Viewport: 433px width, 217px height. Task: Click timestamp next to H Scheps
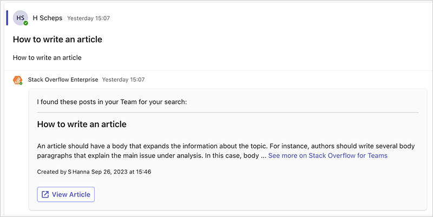click(x=88, y=18)
